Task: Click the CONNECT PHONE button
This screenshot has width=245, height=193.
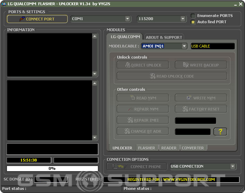Action: [x=137, y=167]
